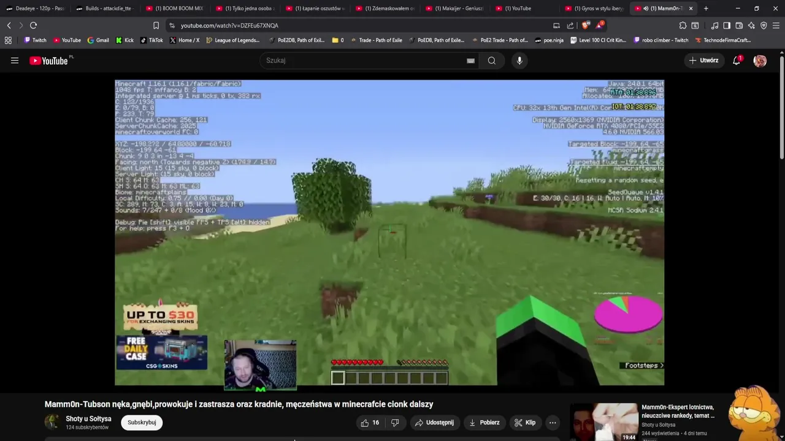
Task: Open recommended video thumbnail with 19:44 duration
Action: point(604,422)
